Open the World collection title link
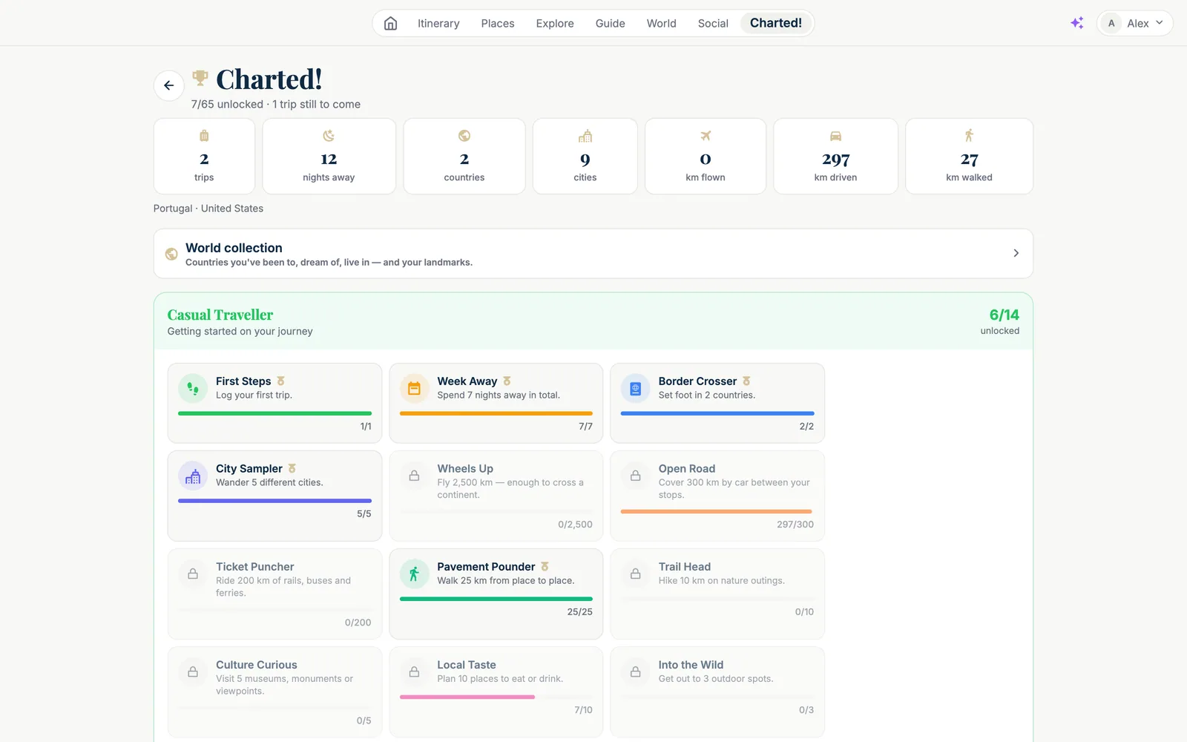The width and height of the screenshot is (1187, 742). tap(234, 248)
